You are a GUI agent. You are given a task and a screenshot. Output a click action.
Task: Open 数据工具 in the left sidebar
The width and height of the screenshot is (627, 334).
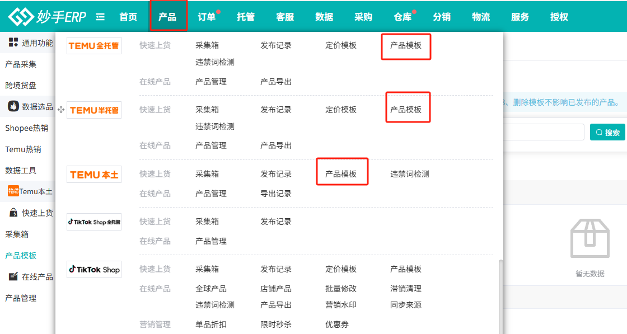click(21, 170)
